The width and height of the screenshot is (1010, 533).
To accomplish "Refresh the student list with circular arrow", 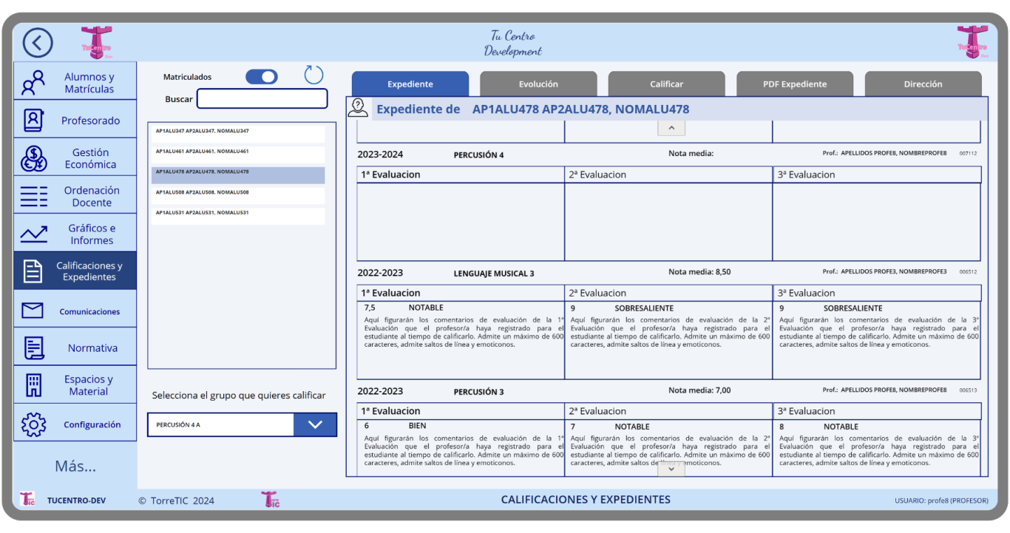I will (x=313, y=75).
